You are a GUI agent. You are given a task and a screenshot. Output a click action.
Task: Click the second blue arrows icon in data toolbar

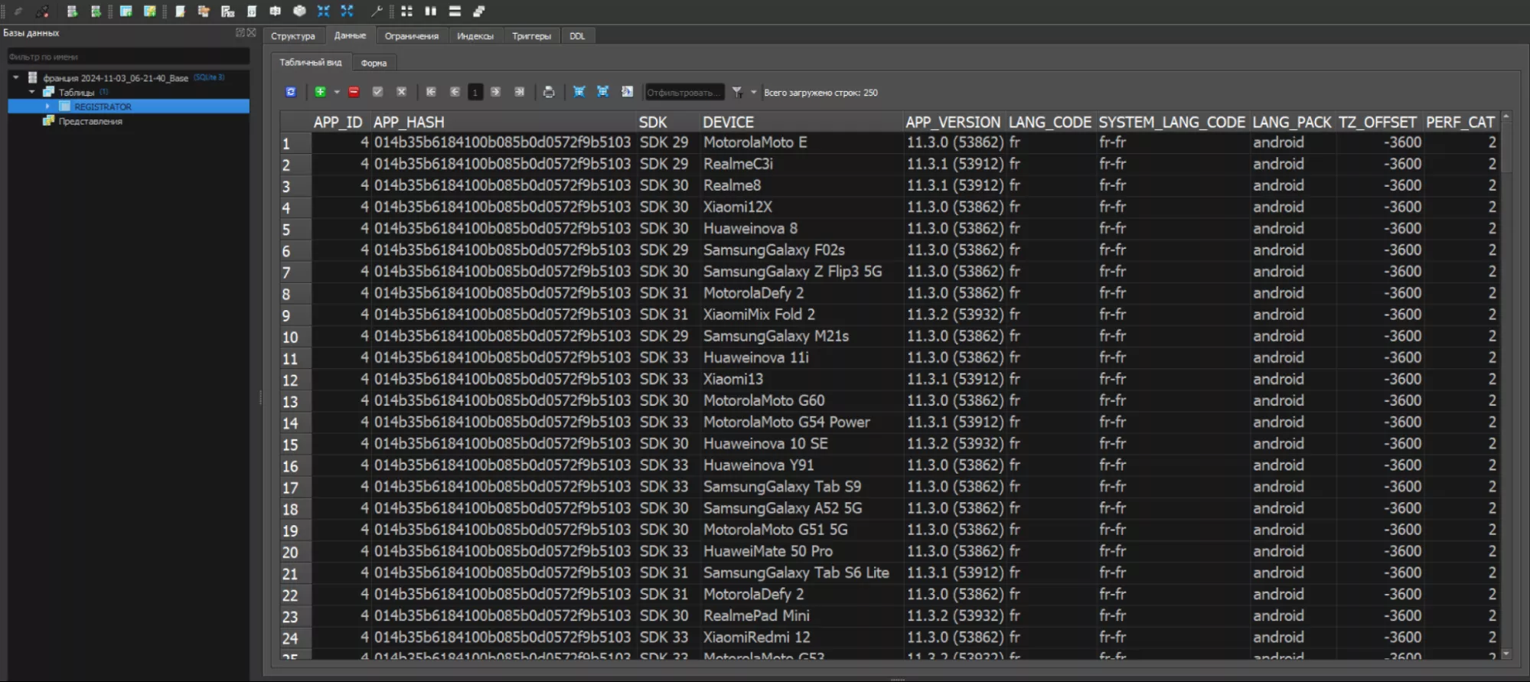click(x=603, y=92)
